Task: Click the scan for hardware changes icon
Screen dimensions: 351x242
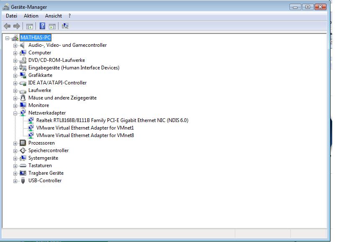Action: [x=65, y=26]
